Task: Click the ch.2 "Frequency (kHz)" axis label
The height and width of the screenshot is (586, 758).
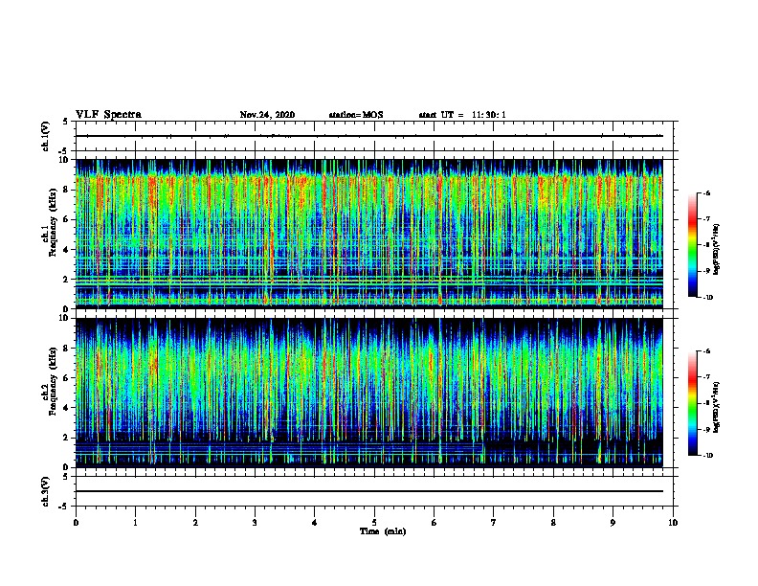Action: pyautogui.click(x=54, y=381)
